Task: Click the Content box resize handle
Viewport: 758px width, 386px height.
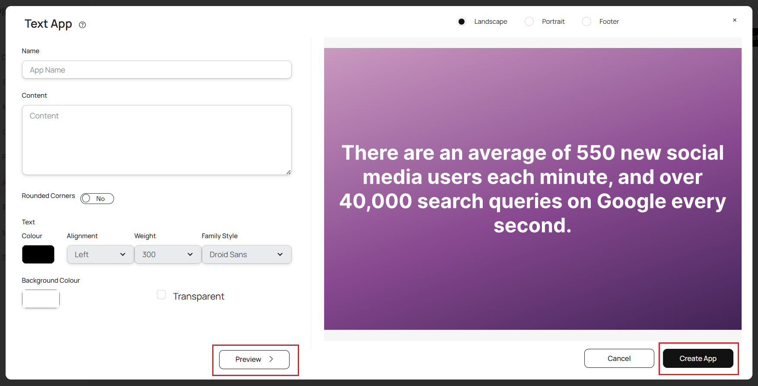Action: (289, 172)
